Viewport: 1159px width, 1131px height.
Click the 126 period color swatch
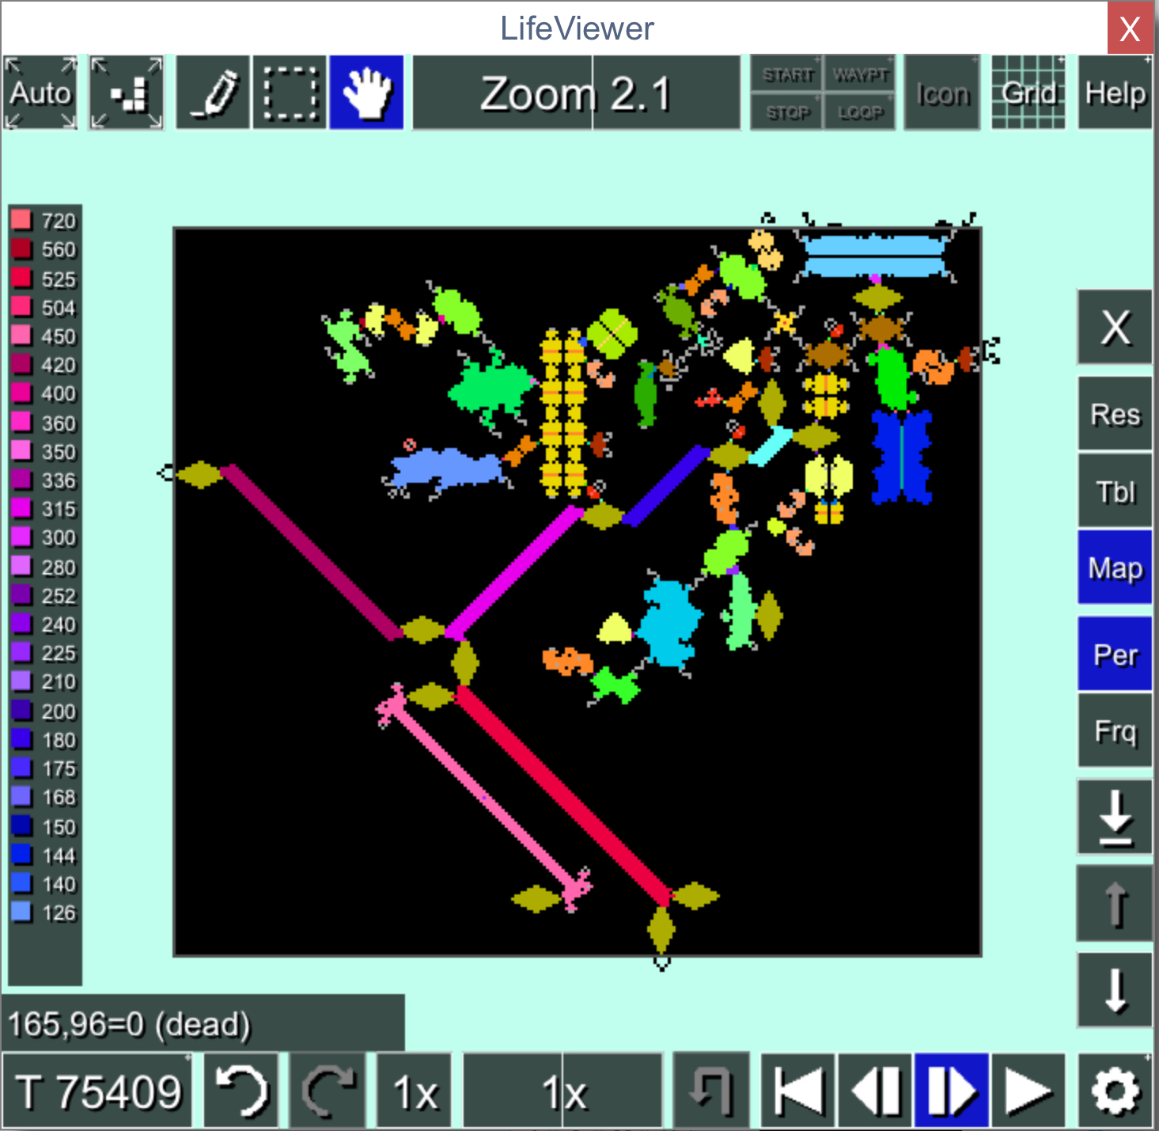(21, 912)
